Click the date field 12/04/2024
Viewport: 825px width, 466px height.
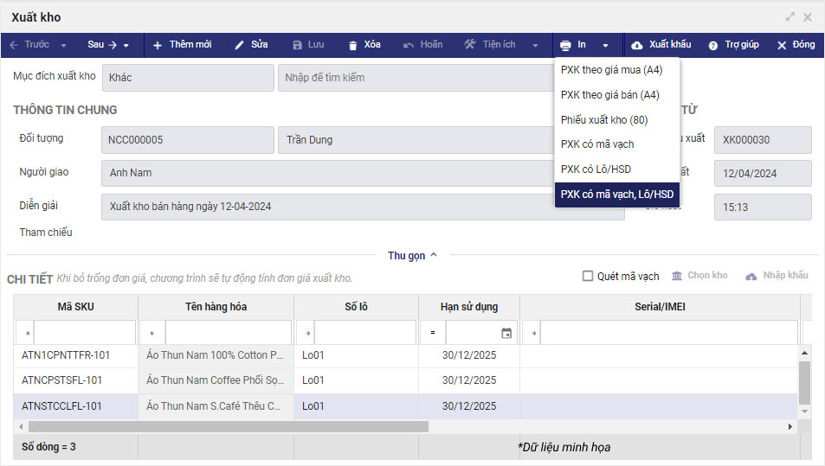[x=763, y=174]
